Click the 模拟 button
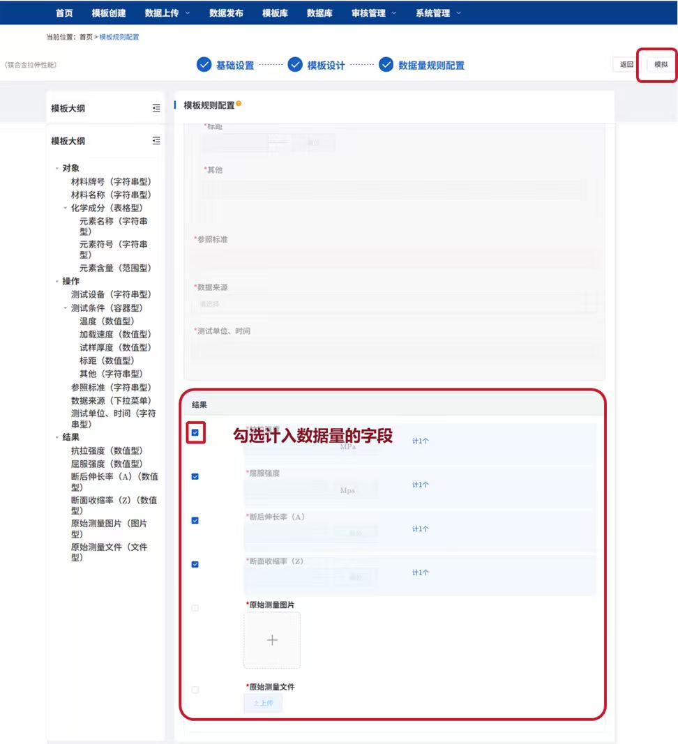 click(x=661, y=65)
